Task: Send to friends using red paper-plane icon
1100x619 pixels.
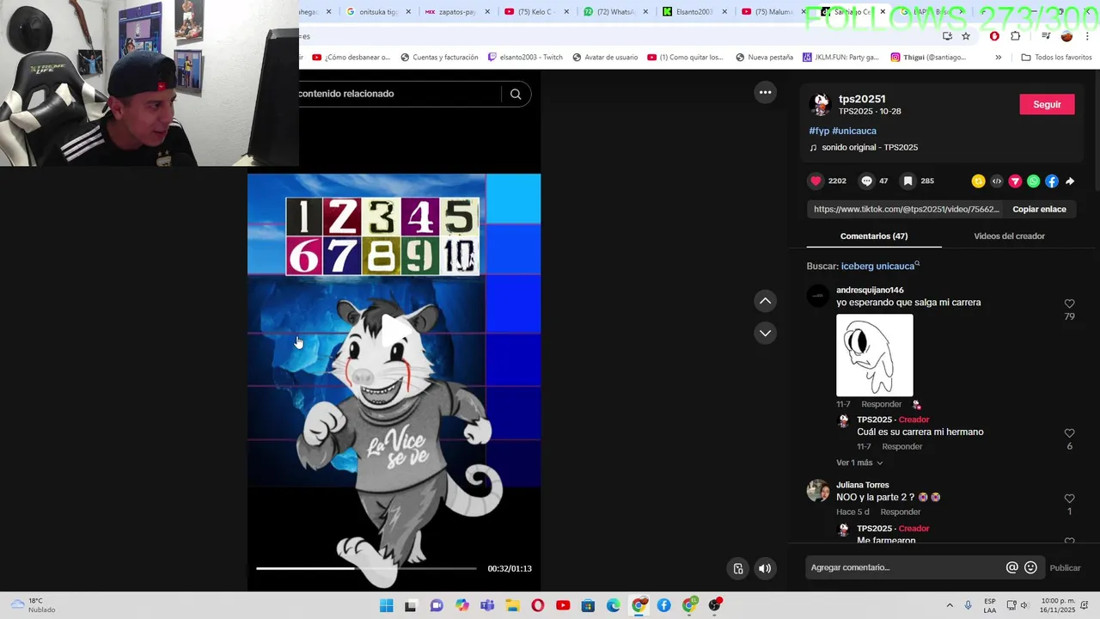Action: [1015, 181]
